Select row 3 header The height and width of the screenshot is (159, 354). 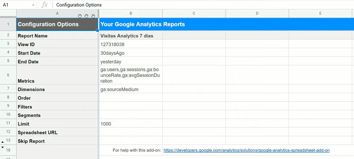pyautogui.click(x=8, y=43)
